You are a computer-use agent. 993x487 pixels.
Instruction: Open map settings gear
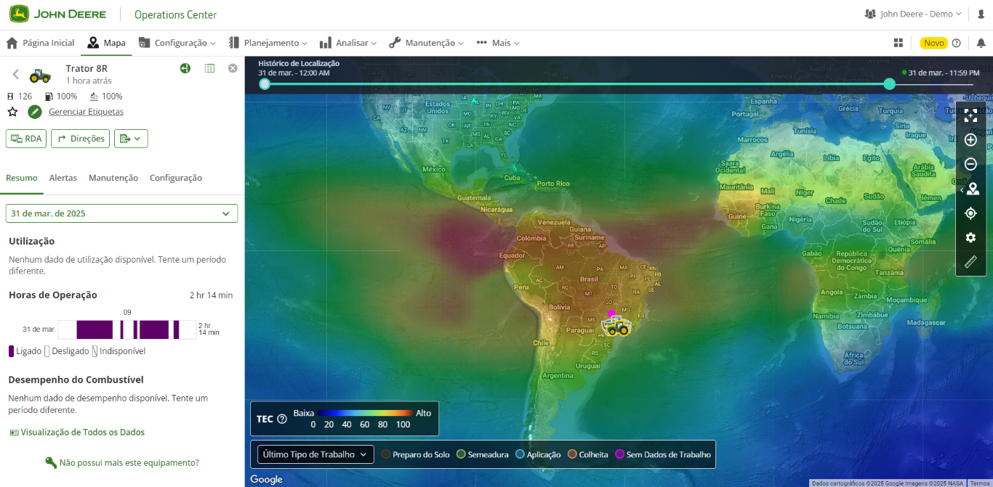[970, 237]
